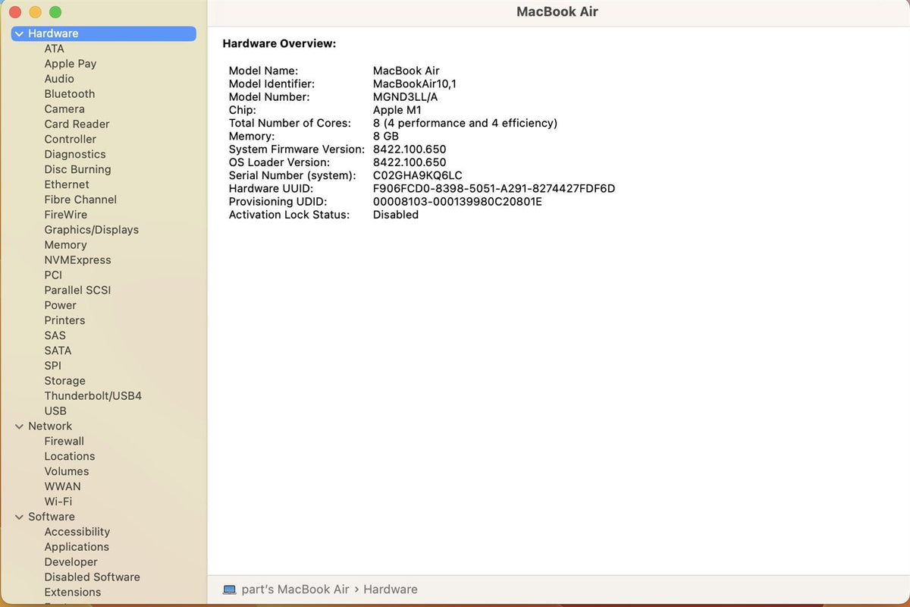
Task: Click the Provisioning UDID value
Action: click(x=458, y=202)
